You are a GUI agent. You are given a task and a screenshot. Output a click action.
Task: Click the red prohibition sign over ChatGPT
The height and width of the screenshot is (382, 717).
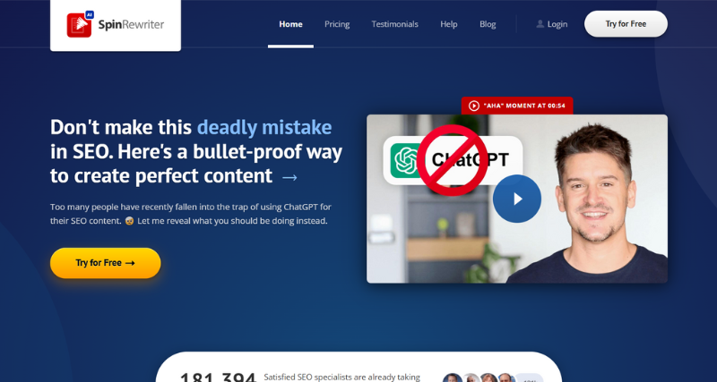coord(454,159)
